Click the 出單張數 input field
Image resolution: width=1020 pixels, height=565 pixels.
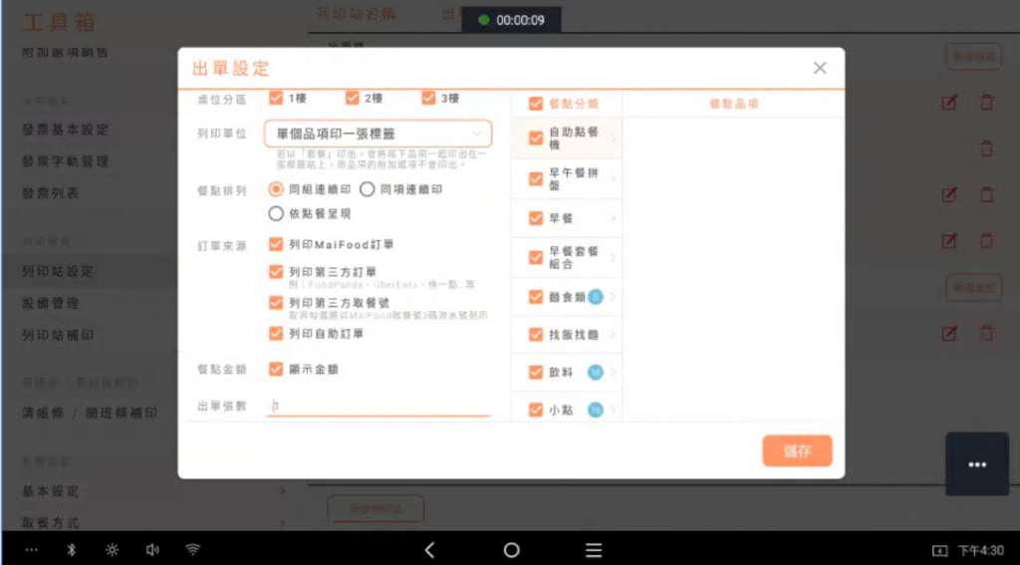379,406
